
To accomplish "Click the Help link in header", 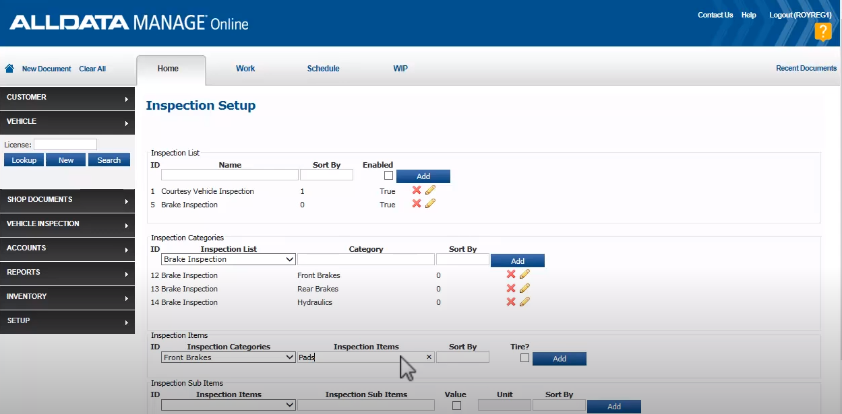I will pyautogui.click(x=748, y=15).
